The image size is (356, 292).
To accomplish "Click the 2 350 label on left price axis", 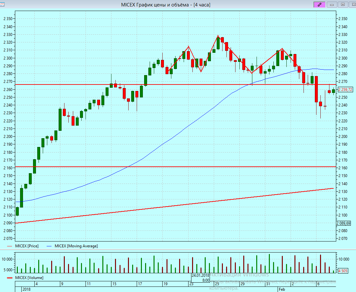I will pos(8,19).
